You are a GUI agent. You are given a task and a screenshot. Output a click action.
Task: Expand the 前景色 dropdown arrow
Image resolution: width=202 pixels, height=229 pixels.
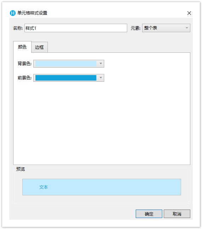(101, 78)
